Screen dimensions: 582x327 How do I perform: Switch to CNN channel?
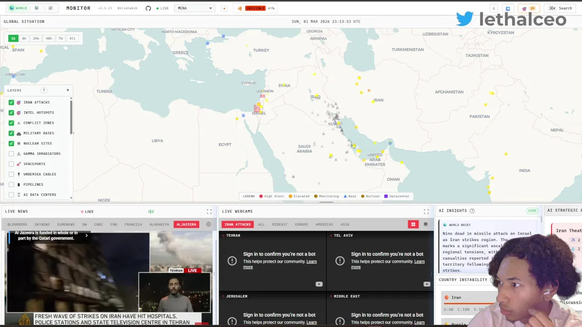click(x=114, y=224)
